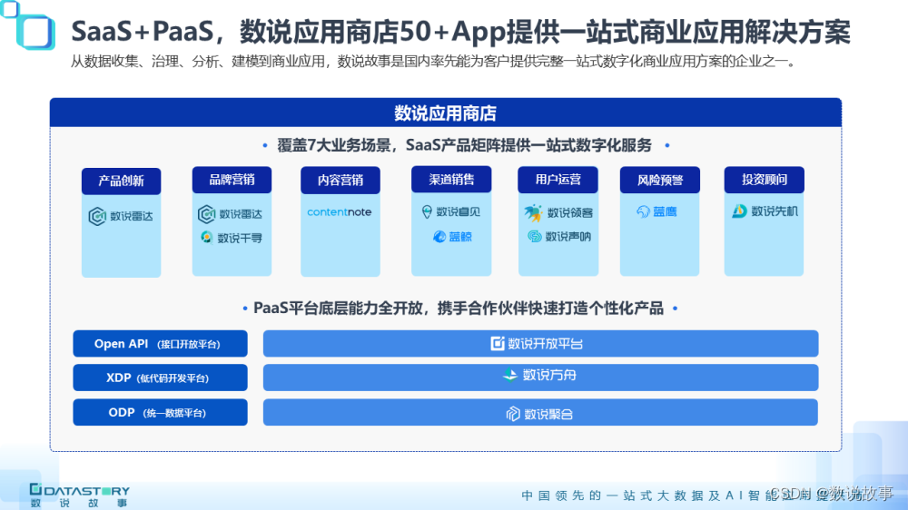
Task: Click the 数说开放平台 bar
Action: tap(540, 344)
